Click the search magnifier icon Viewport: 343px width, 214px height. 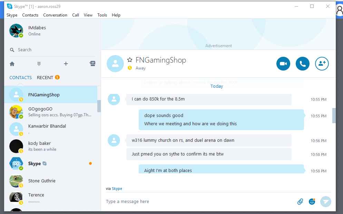[12, 50]
